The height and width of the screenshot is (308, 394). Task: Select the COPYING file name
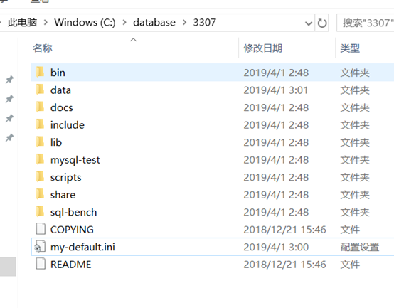click(72, 230)
